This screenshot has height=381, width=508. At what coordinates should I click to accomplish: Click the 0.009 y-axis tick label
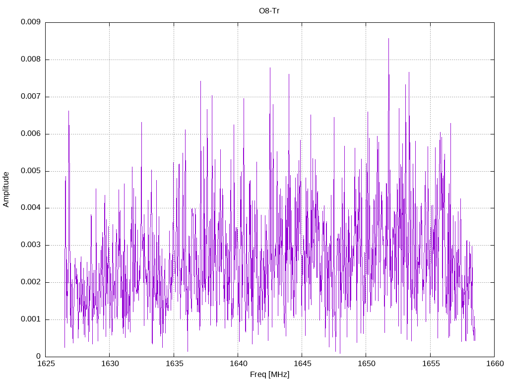click(31, 22)
